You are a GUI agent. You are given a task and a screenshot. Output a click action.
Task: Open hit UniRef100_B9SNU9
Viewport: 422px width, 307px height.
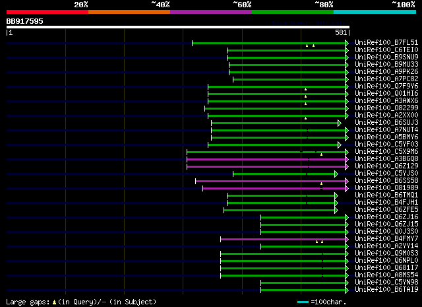click(386, 57)
